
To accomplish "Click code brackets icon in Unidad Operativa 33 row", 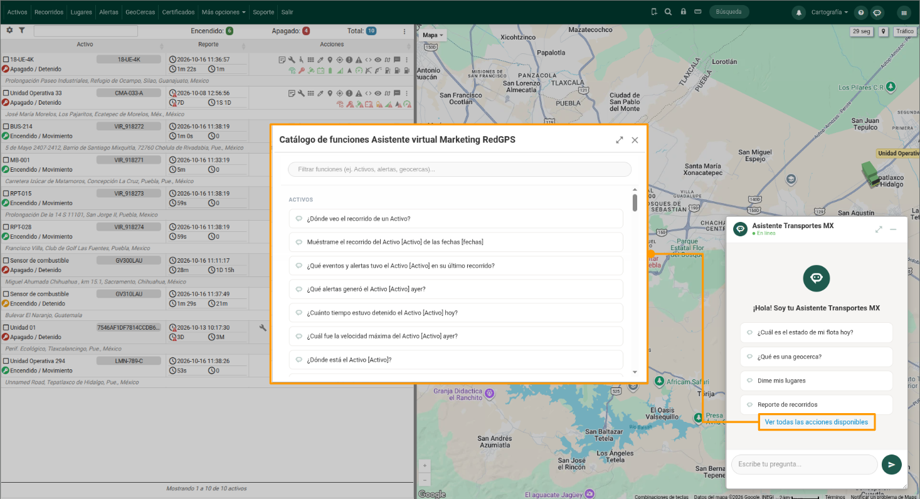I will tap(368, 93).
